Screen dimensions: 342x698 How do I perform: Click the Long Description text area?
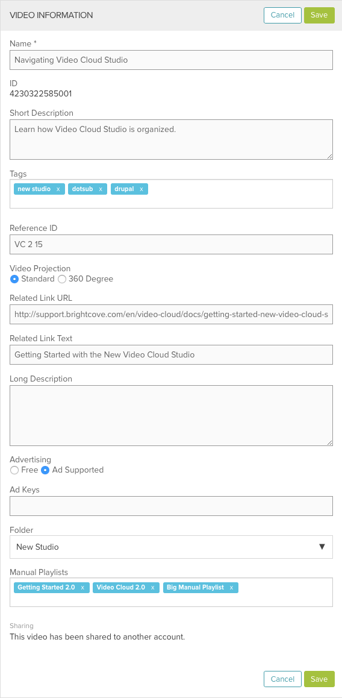pos(171,416)
